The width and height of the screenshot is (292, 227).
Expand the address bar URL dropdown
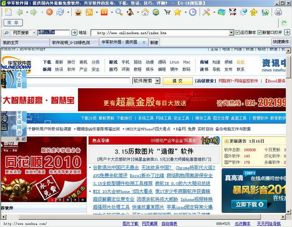[231, 33]
